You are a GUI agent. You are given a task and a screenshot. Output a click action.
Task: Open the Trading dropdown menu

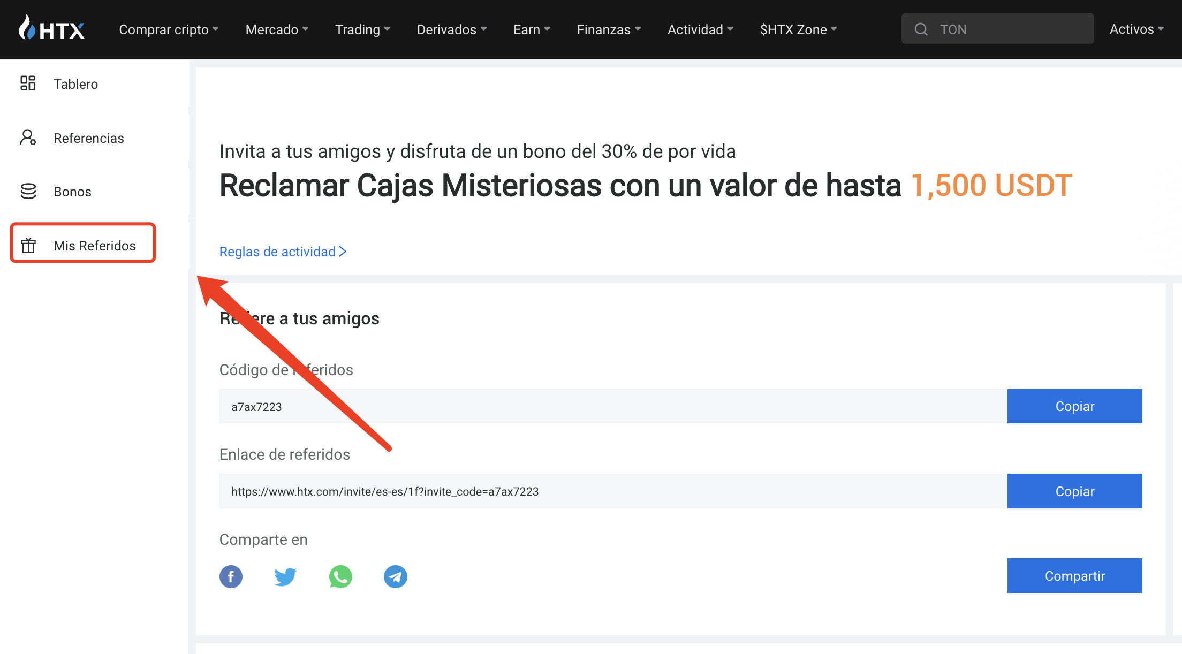tap(362, 29)
